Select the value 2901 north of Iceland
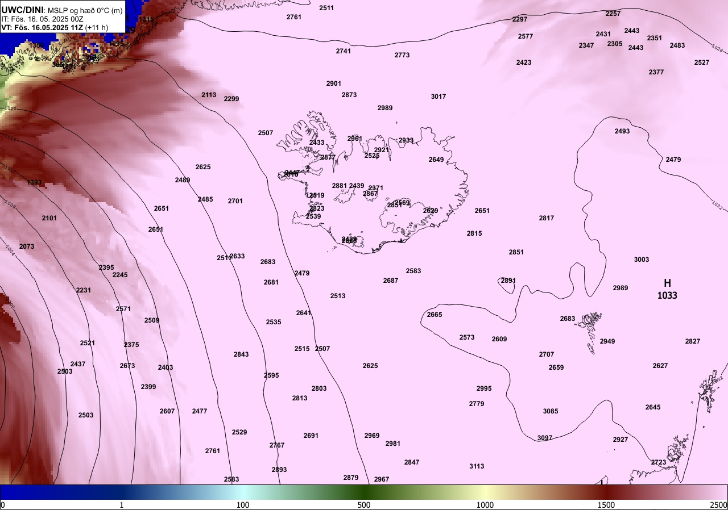This screenshot has width=728, height=510. [334, 83]
